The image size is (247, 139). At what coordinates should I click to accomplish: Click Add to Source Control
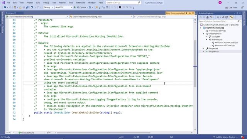pyautogui.click(x=225, y=137)
